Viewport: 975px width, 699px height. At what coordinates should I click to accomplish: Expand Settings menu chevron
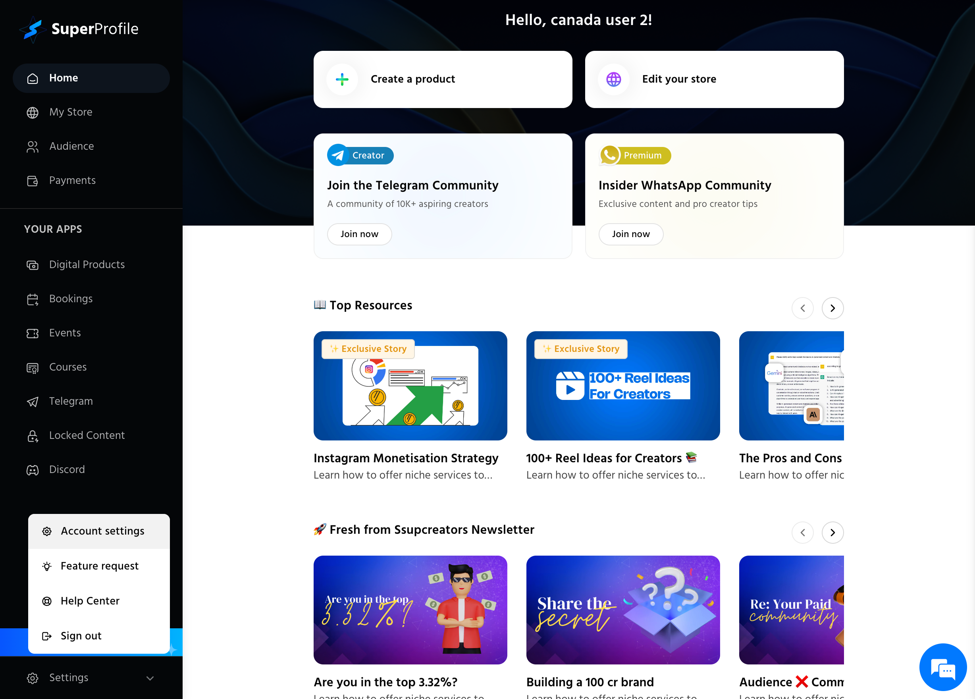(150, 678)
